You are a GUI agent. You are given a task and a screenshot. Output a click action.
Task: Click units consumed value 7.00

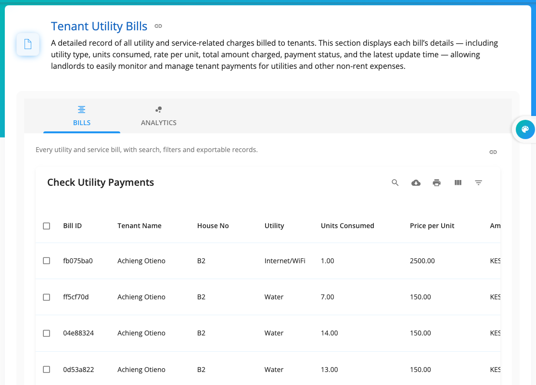click(x=328, y=297)
